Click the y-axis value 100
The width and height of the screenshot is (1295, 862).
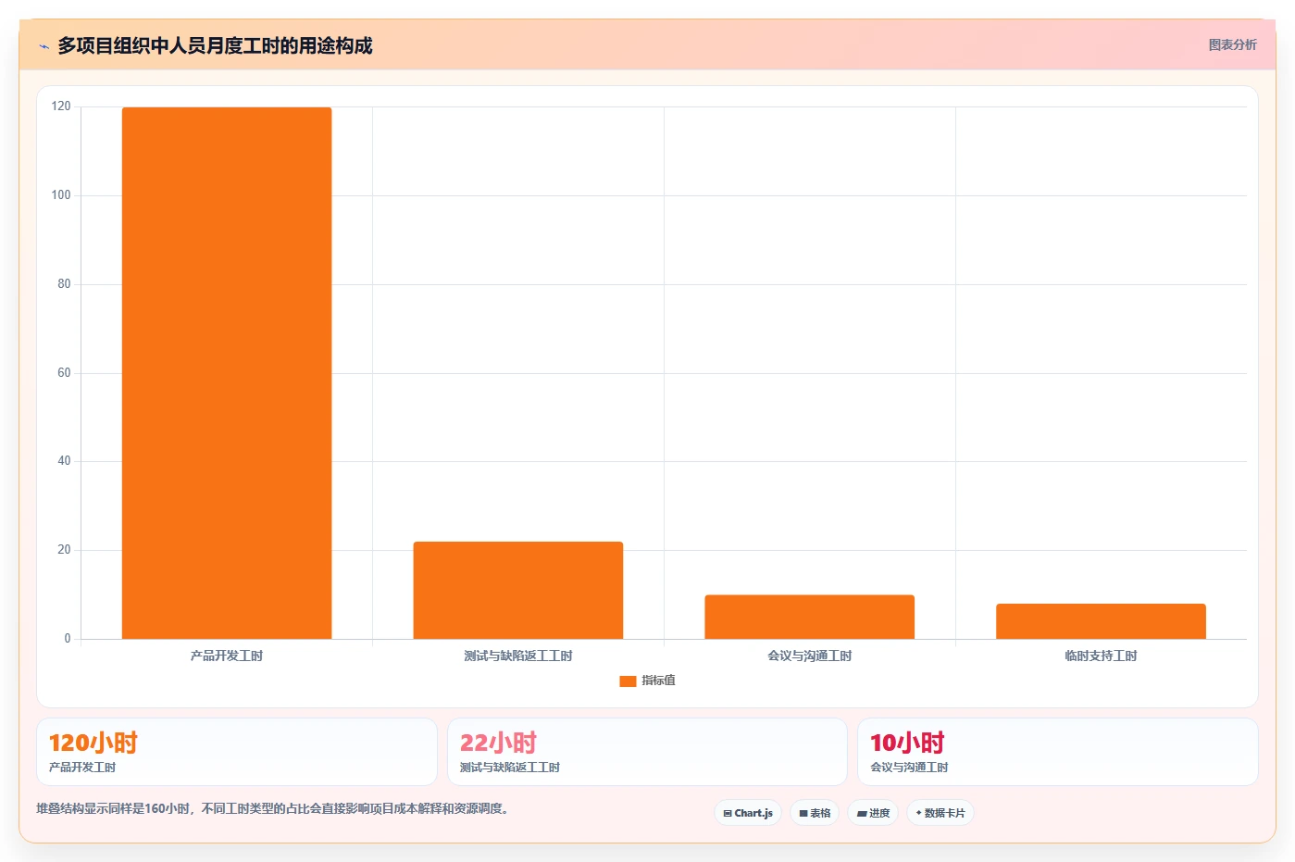click(61, 195)
